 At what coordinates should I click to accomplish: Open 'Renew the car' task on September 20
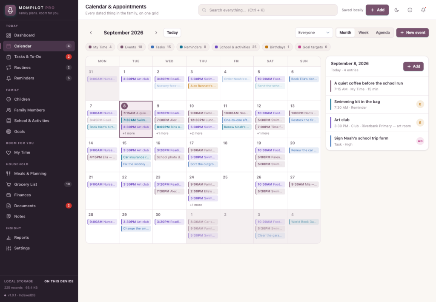304,150
